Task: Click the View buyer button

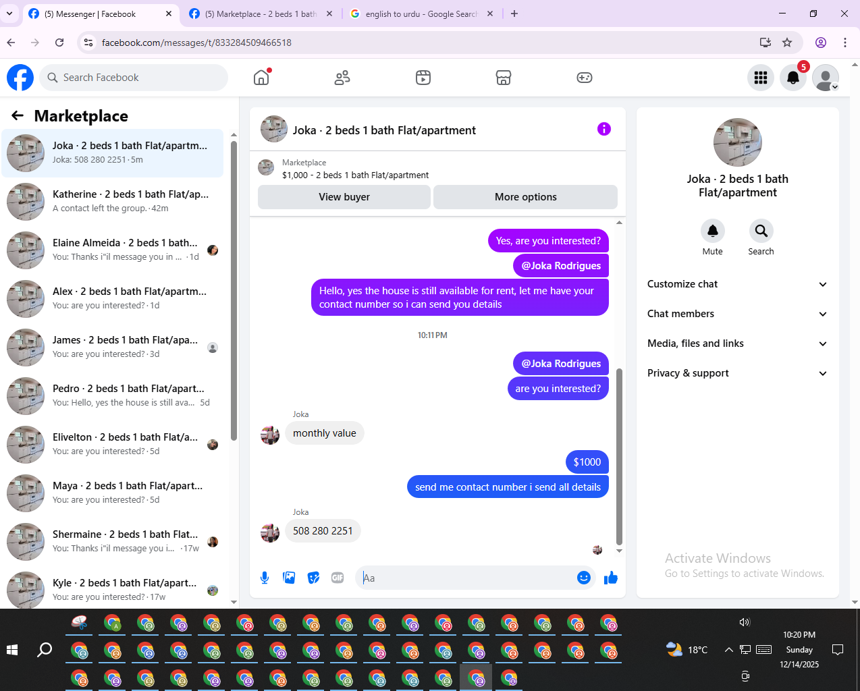Action: point(344,197)
